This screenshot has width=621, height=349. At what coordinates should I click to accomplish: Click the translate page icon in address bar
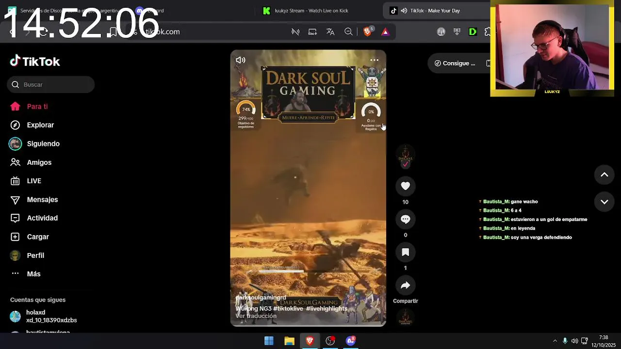click(x=330, y=32)
